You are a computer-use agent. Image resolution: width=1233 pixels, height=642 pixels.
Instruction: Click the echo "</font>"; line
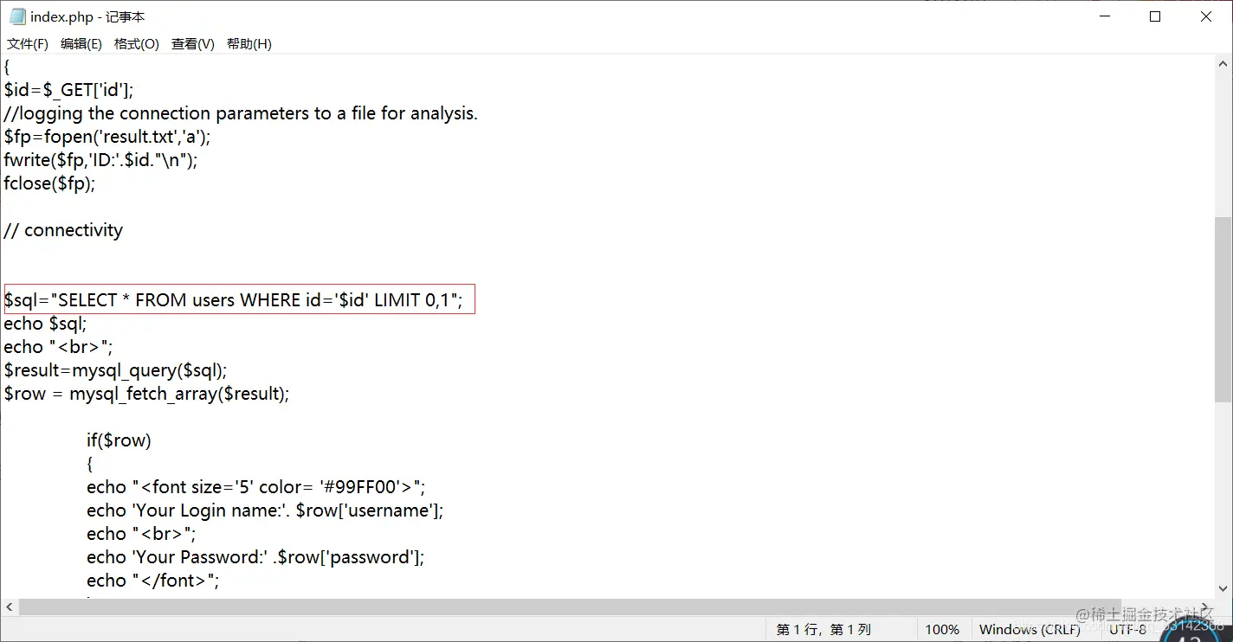pyautogui.click(x=153, y=581)
